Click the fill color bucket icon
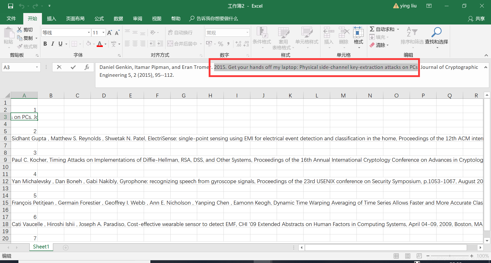The image size is (491, 263). point(88,44)
